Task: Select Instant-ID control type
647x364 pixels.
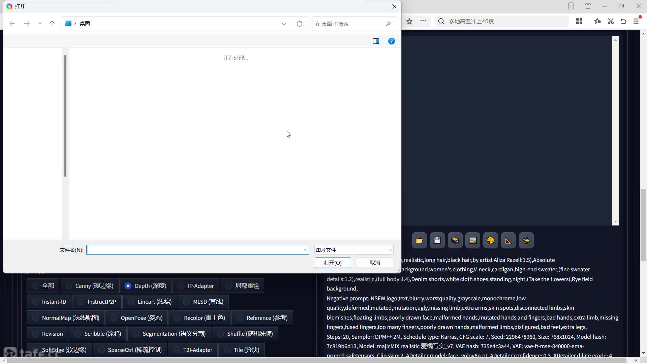Action: (x=49, y=302)
